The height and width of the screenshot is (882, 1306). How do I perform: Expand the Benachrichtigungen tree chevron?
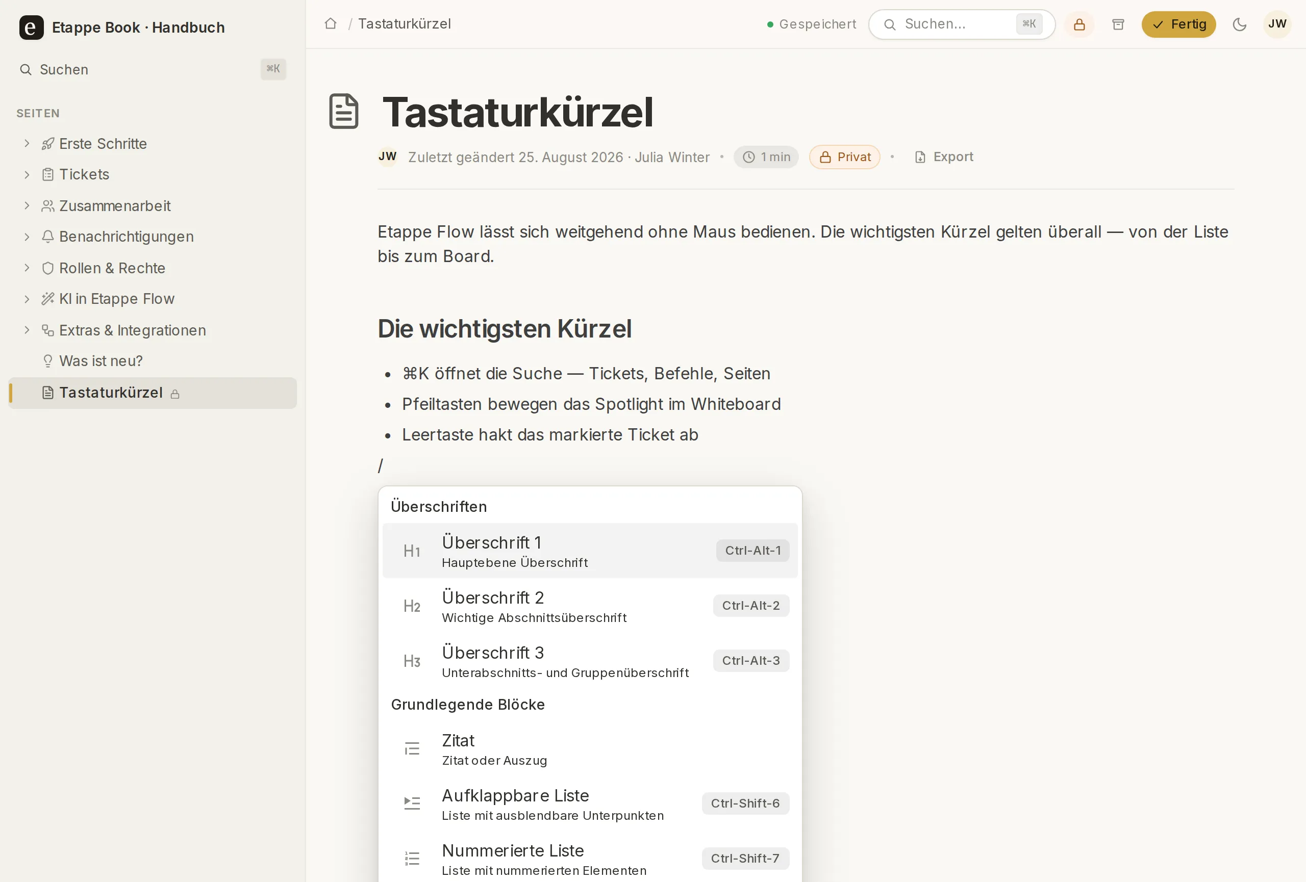(27, 237)
